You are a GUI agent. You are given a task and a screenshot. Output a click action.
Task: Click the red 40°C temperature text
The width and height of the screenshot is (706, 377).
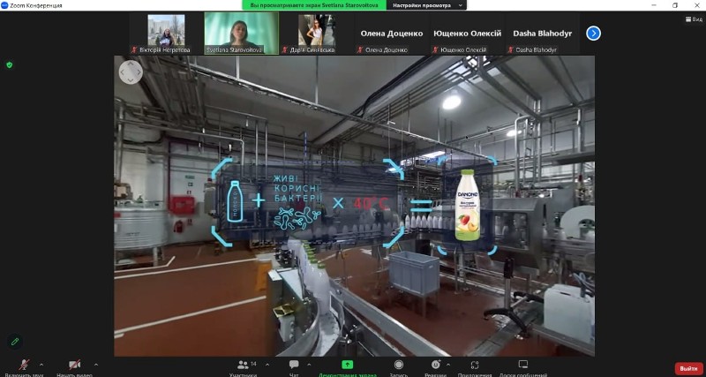[370, 204]
